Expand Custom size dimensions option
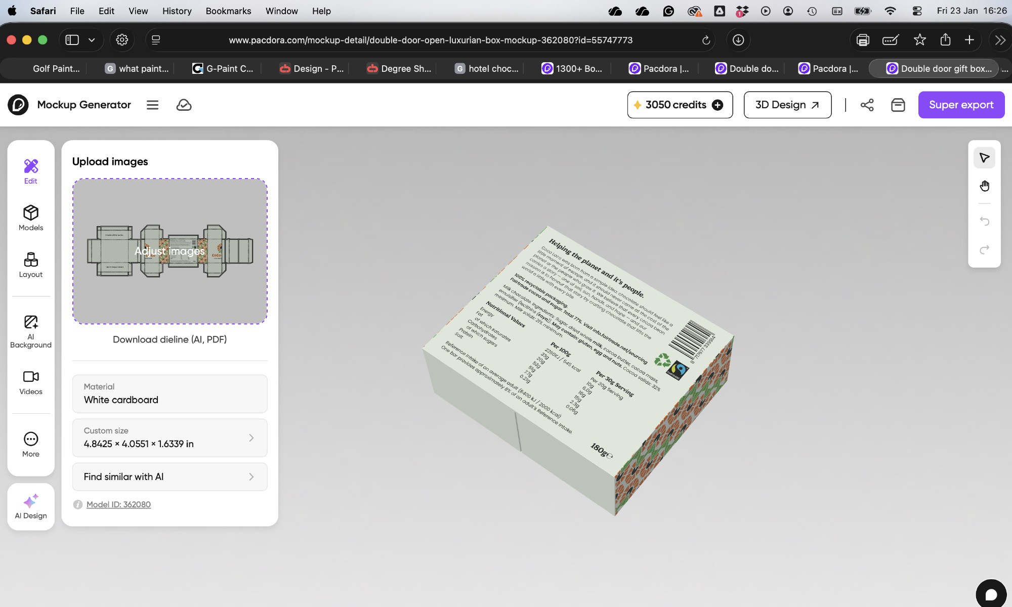This screenshot has height=607, width=1012. click(170, 438)
